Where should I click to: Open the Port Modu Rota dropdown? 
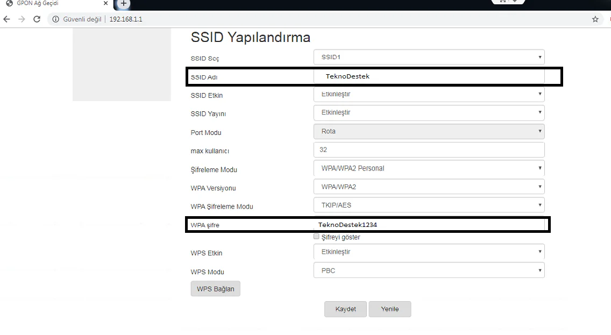(429, 131)
